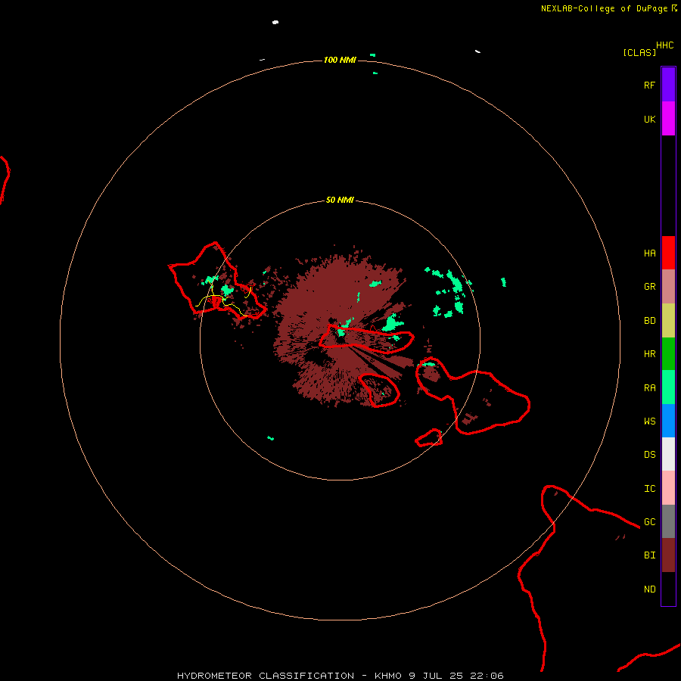Click the RF legend label
The width and height of the screenshot is (681, 681).
(650, 85)
